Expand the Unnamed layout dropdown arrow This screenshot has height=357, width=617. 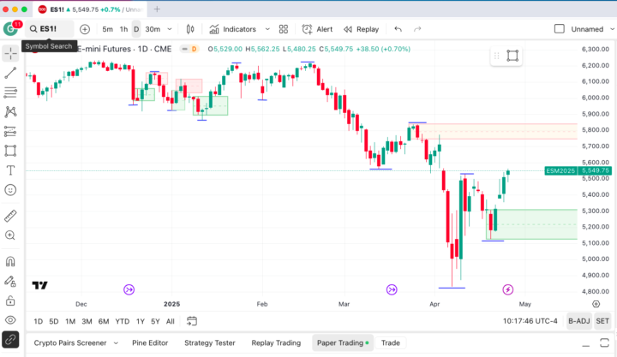point(612,29)
